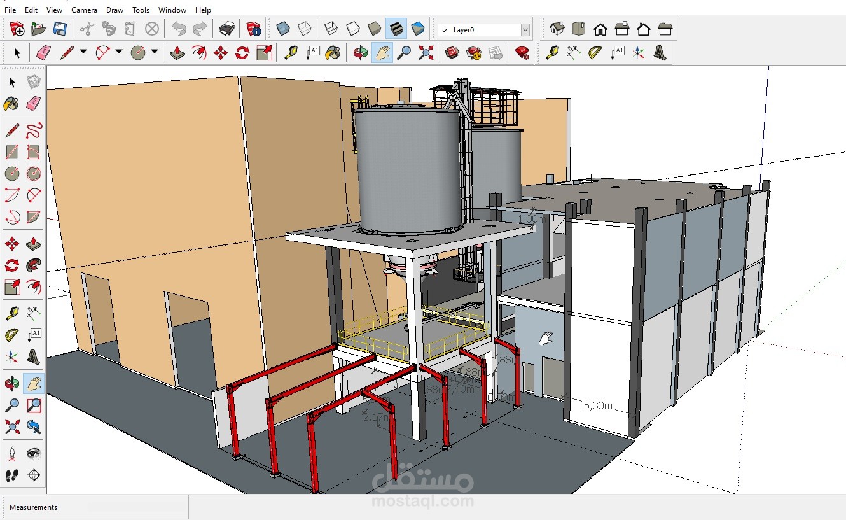The height and width of the screenshot is (520, 846).
Task: Click the Measurements value box
Action: (x=138, y=507)
